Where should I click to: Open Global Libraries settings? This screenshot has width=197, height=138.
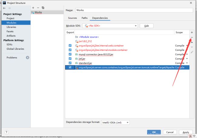coord(15,49)
